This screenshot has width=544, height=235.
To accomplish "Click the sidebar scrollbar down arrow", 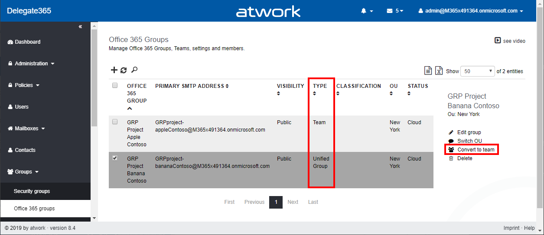I will pos(94,219).
